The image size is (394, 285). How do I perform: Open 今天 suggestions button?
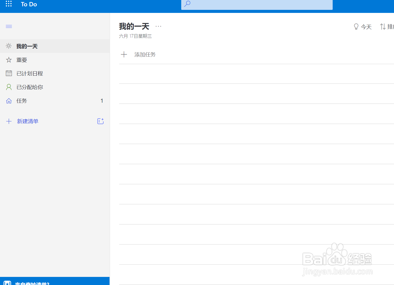tap(363, 27)
